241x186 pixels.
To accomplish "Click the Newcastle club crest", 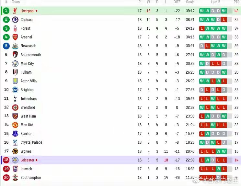I will pos(15,46).
